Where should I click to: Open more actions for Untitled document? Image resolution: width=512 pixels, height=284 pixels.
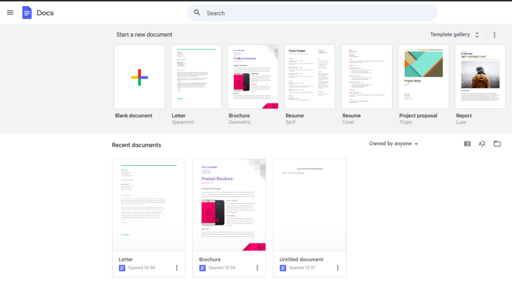pyautogui.click(x=337, y=268)
